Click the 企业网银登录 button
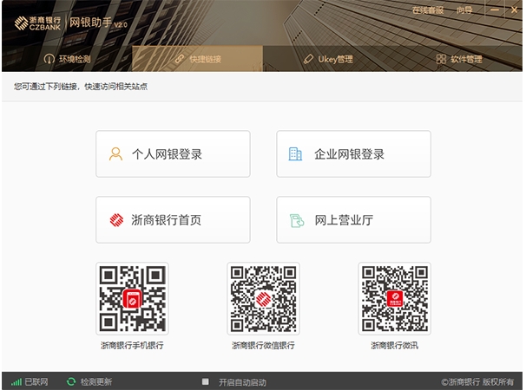The width and height of the screenshot is (526, 390). point(353,153)
